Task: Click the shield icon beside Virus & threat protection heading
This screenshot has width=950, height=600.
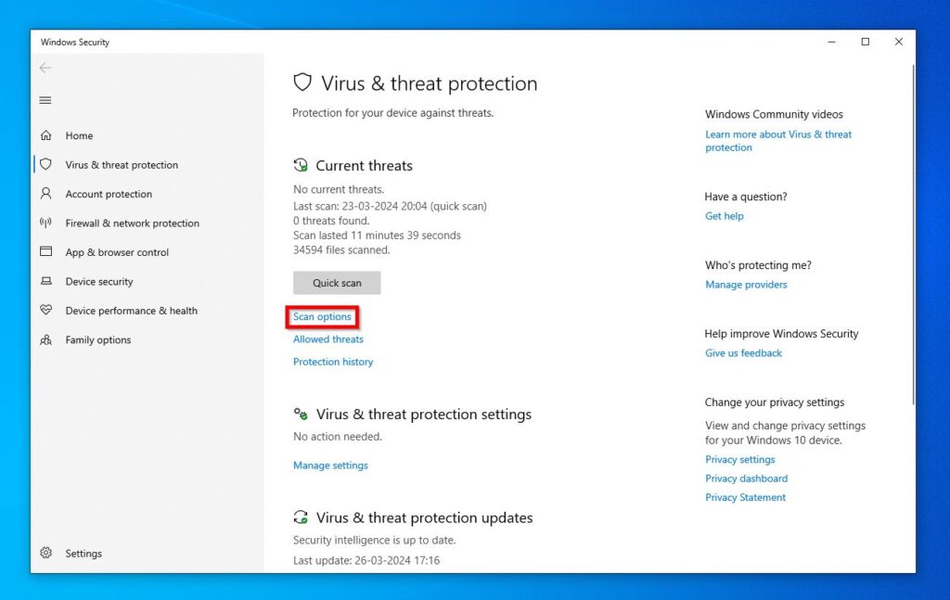Action: (x=302, y=83)
